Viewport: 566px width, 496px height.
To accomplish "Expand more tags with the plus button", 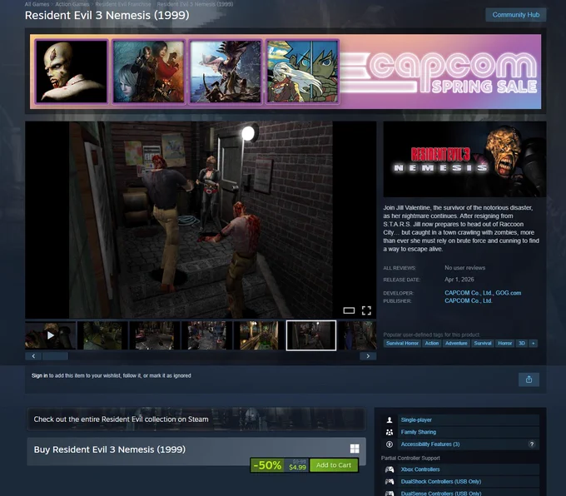I will (x=534, y=344).
